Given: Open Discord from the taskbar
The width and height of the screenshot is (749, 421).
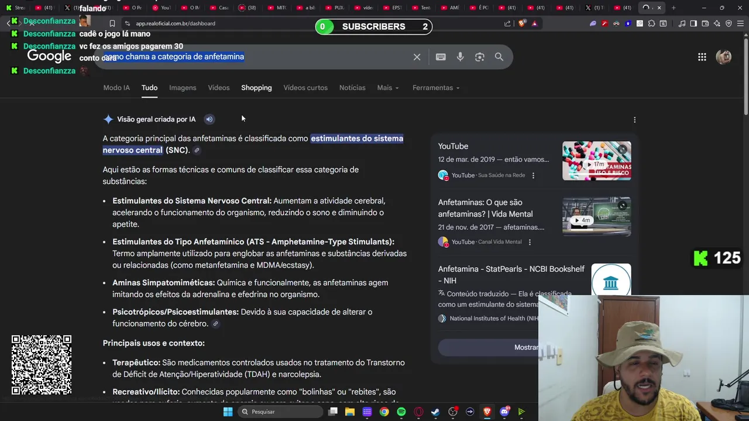Looking at the screenshot, I should [504, 412].
